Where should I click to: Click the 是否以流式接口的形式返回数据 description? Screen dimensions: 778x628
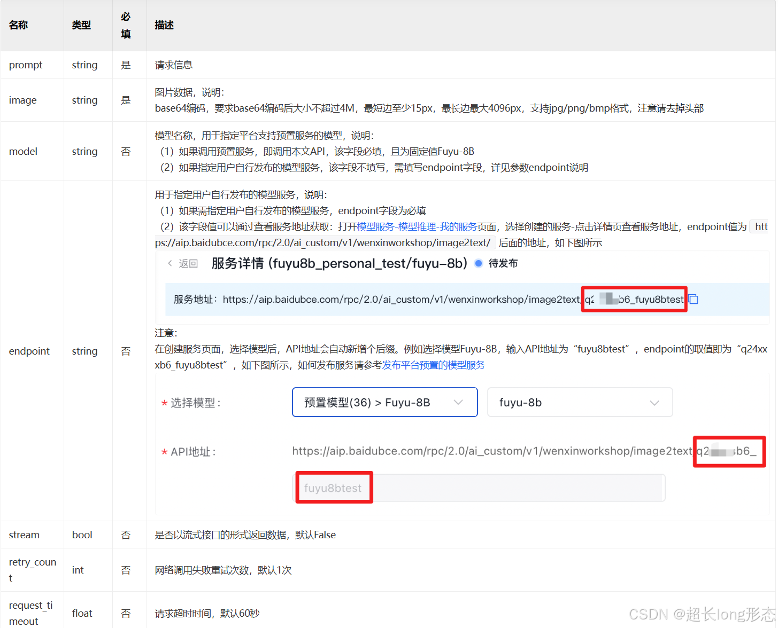(x=245, y=535)
